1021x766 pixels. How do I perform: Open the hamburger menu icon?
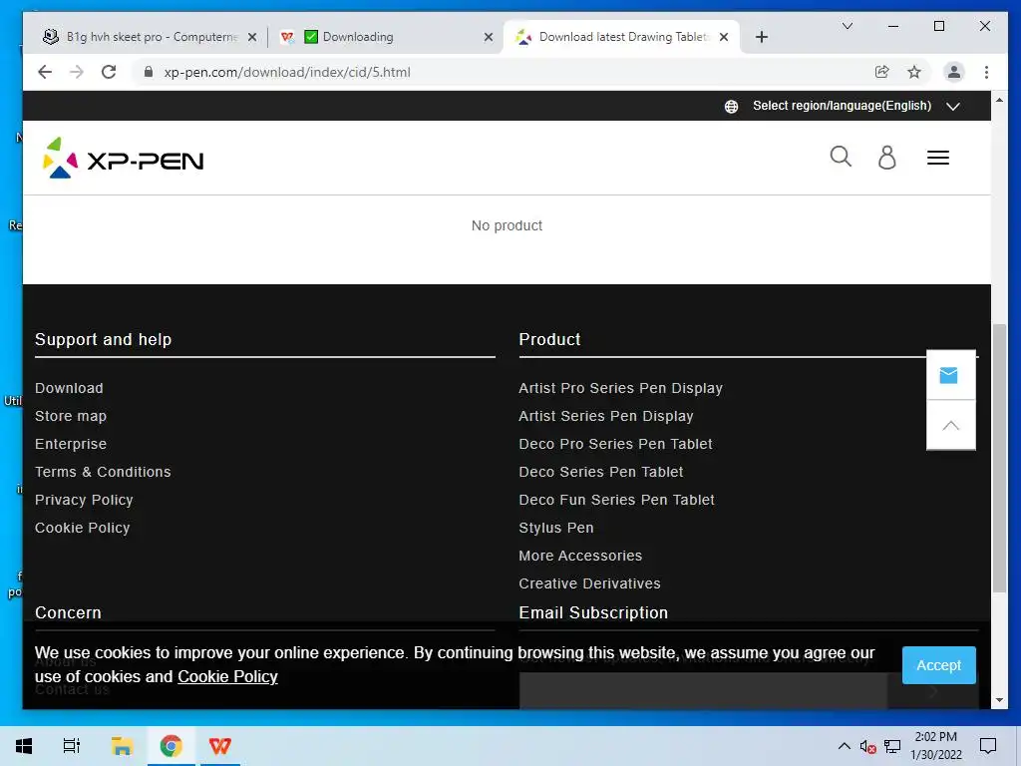click(x=937, y=158)
